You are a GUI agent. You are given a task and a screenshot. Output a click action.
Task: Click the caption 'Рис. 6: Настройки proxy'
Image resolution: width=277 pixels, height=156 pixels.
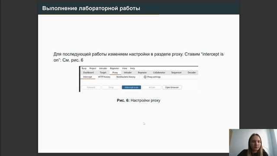pos(138,101)
